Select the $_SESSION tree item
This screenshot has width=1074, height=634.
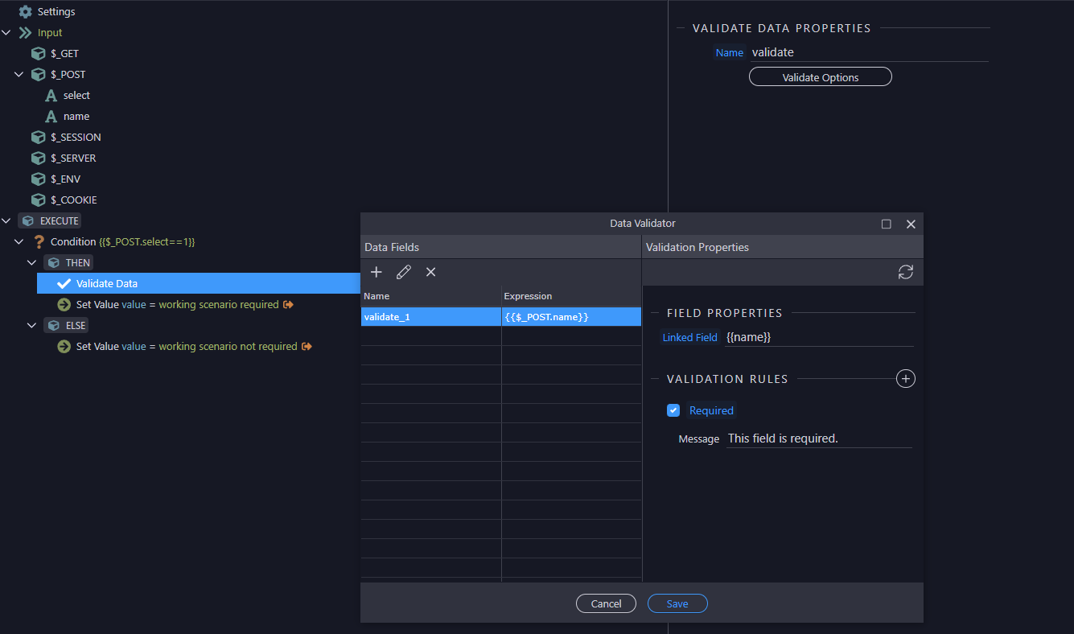coord(76,138)
